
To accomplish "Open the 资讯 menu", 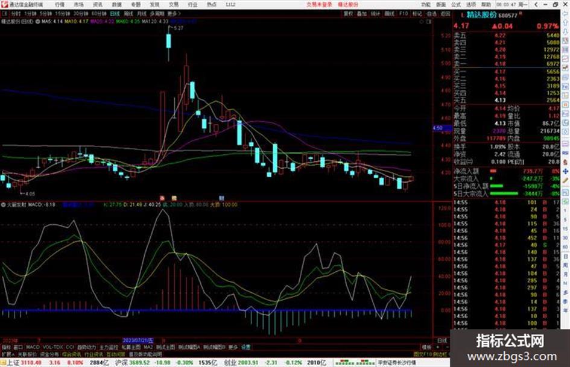I will pyautogui.click(x=98, y=4).
